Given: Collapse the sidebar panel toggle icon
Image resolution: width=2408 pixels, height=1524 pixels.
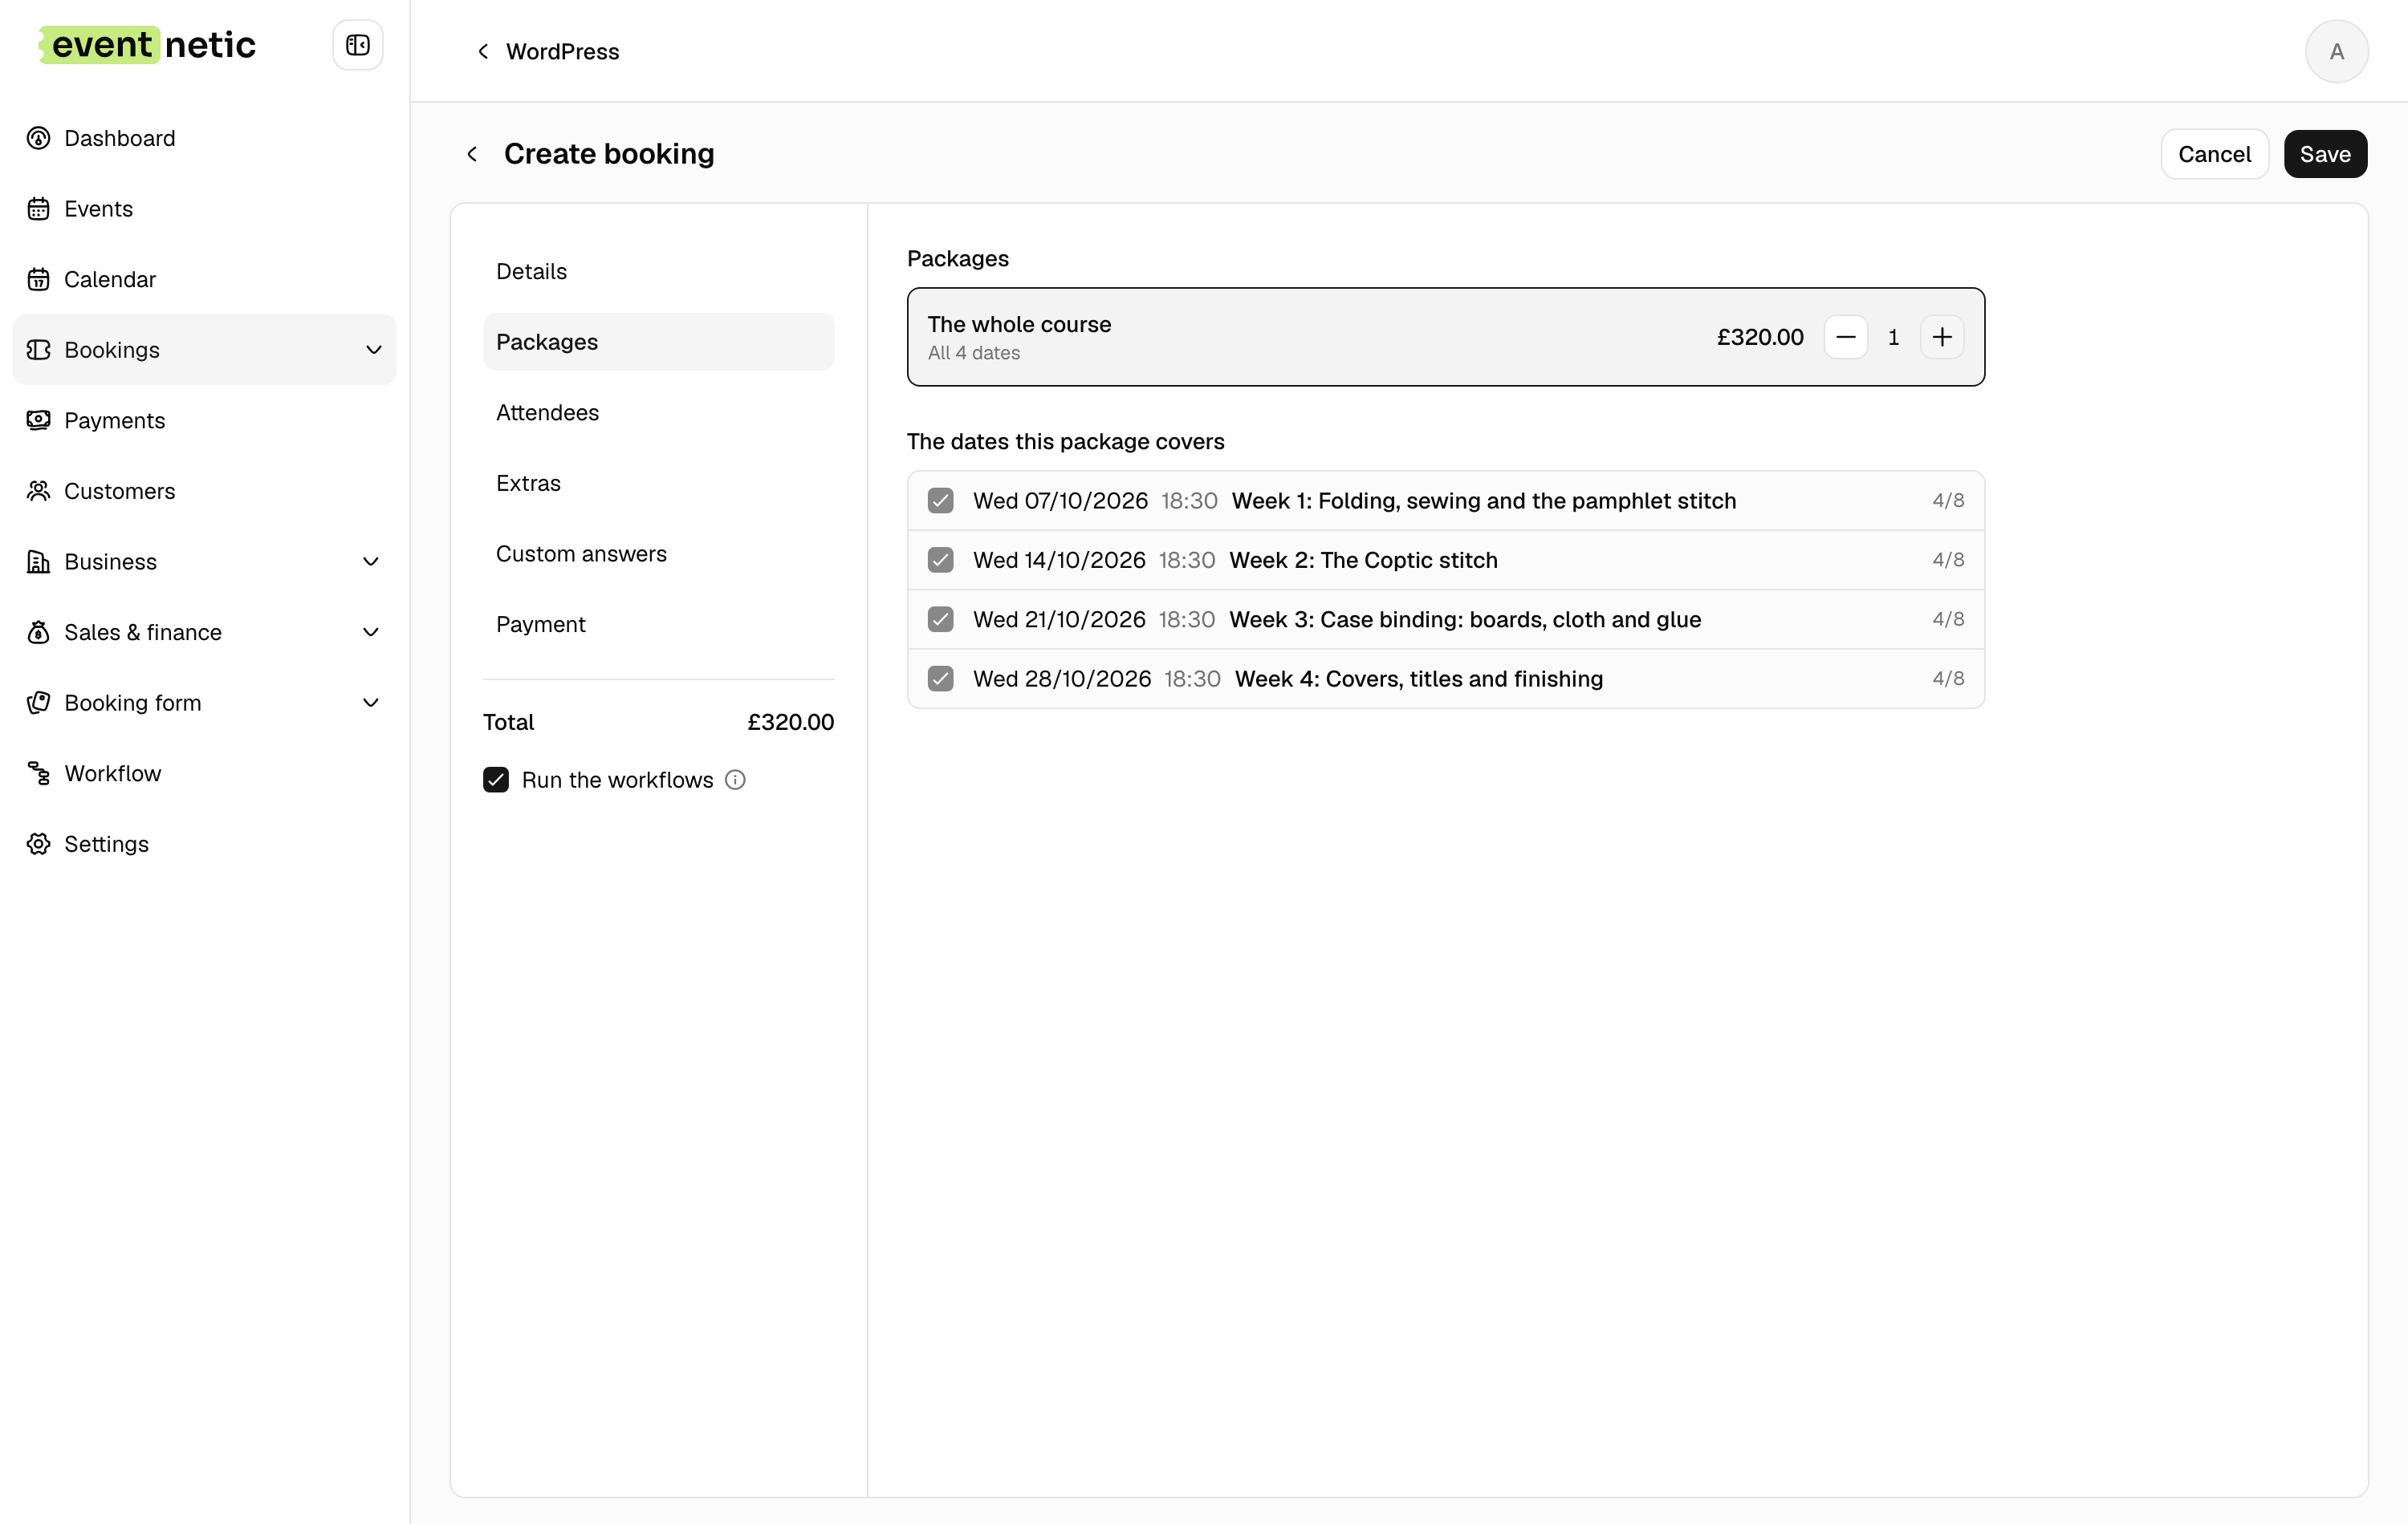Looking at the screenshot, I should (x=357, y=45).
